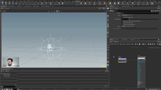This screenshot has width=161, height=90.
Task: Select the parameter node in network editor
Action: pyautogui.click(x=122, y=60)
